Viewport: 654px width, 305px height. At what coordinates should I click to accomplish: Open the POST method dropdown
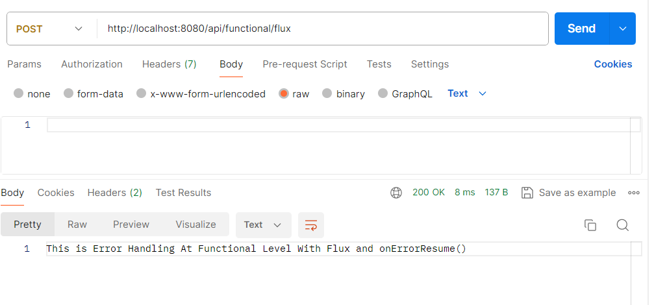point(51,29)
